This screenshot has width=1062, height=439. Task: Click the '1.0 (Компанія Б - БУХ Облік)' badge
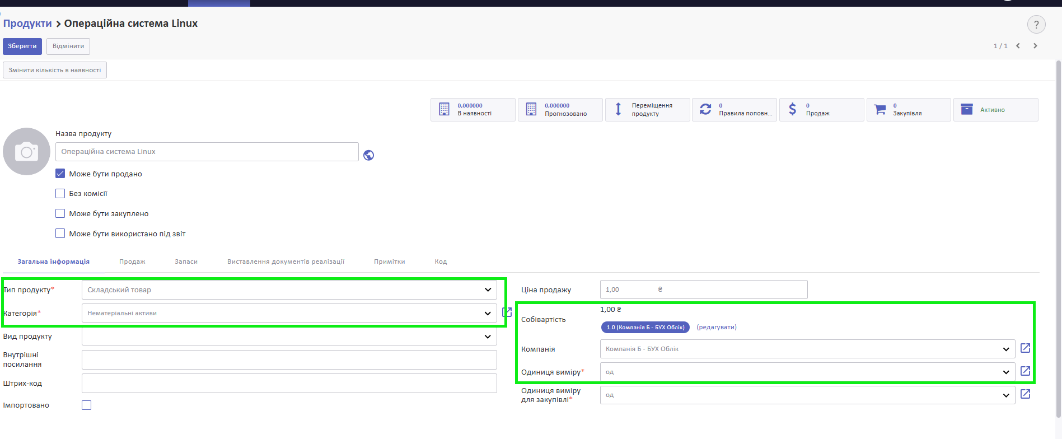(645, 327)
